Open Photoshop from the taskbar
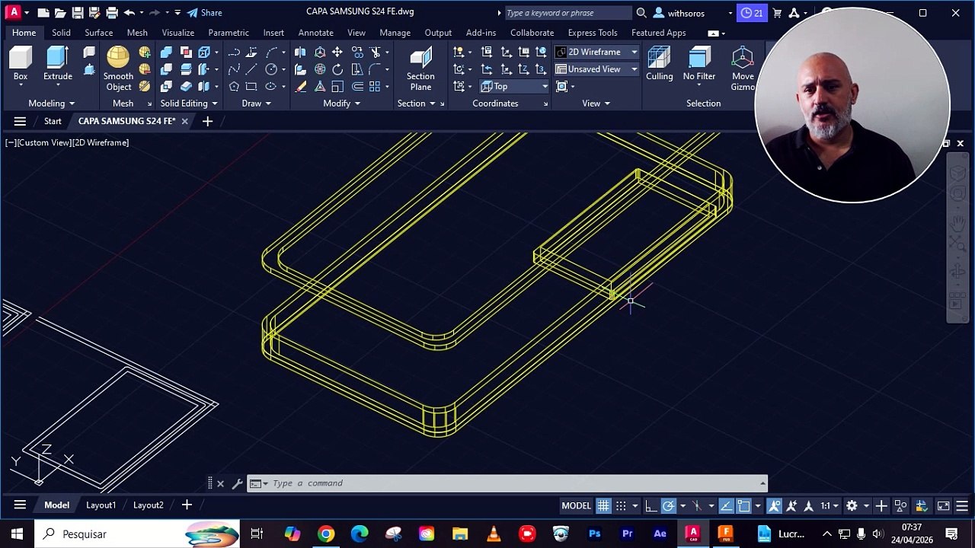 [594, 534]
